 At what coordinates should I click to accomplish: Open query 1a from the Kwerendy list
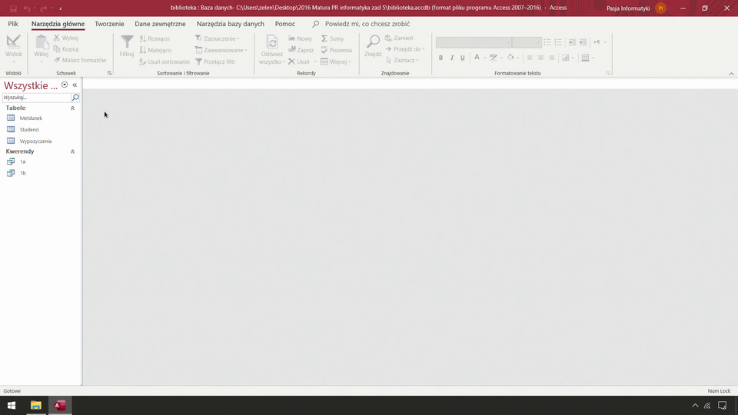pos(22,162)
